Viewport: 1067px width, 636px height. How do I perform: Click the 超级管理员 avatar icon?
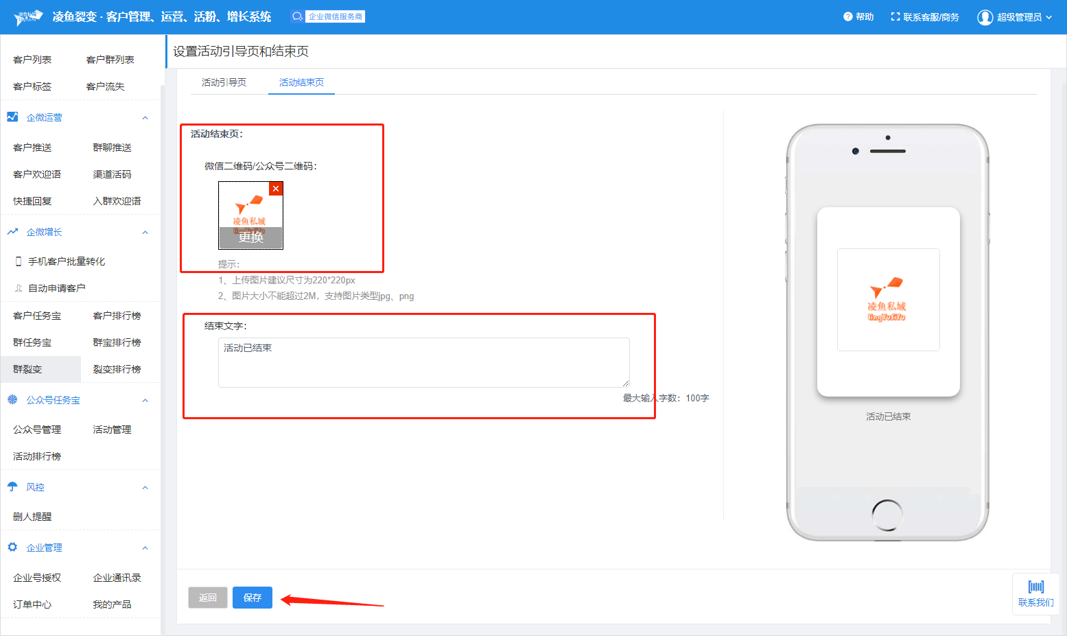tap(985, 17)
